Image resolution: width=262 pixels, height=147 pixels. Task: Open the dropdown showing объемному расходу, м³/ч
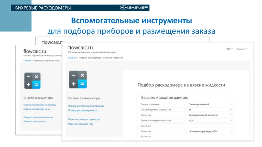210,131
